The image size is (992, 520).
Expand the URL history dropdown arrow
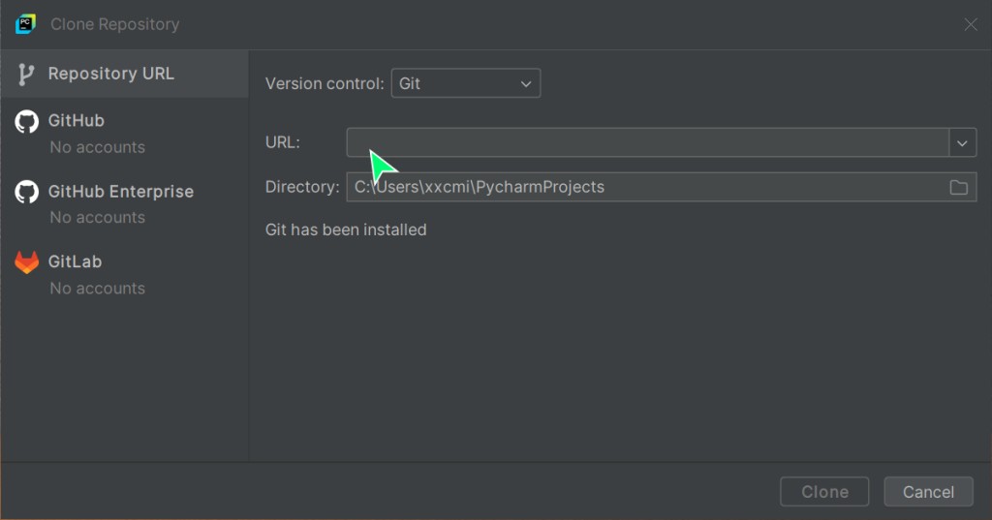pos(962,142)
